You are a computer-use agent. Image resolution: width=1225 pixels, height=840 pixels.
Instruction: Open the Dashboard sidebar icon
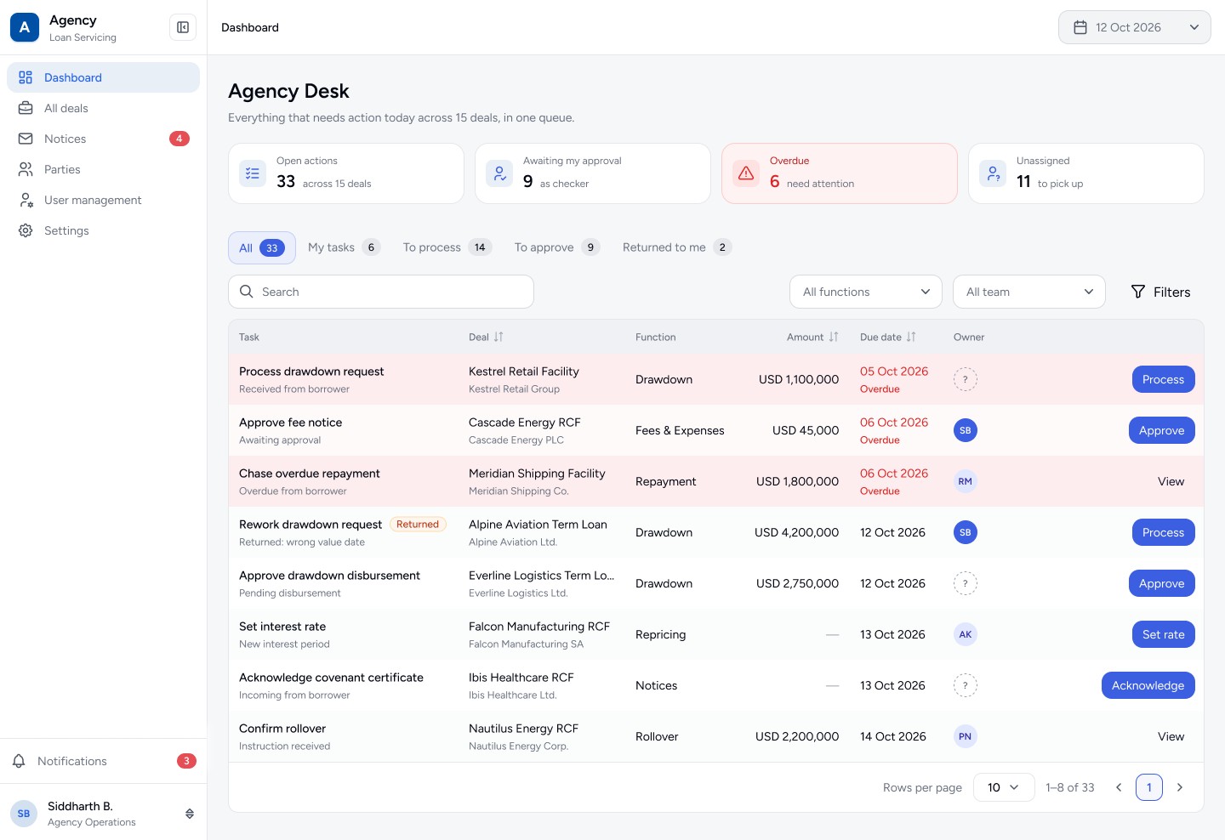tap(26, 77)
